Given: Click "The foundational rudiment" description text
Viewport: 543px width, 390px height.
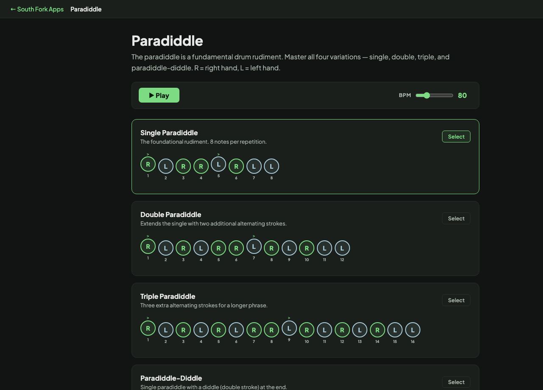Looking at the screenshot, I should click(x=204, y=142).
